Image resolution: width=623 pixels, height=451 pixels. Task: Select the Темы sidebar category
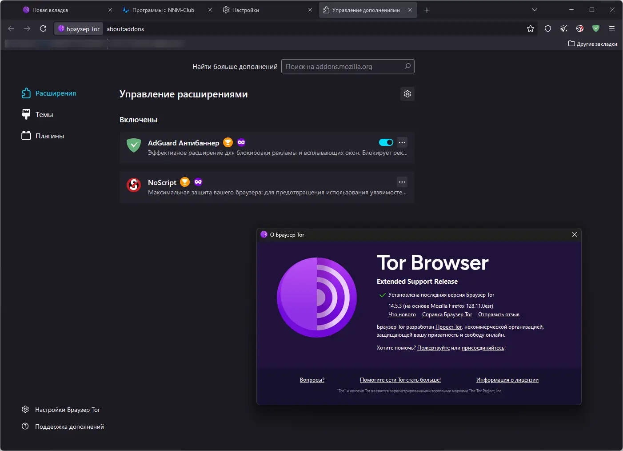click(x=37, y=114)
